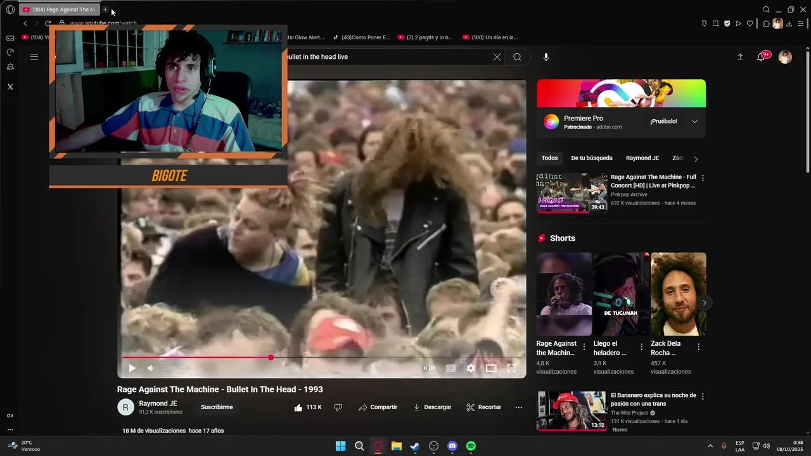Open browser tab search magnifier

(x=766, y=9)
